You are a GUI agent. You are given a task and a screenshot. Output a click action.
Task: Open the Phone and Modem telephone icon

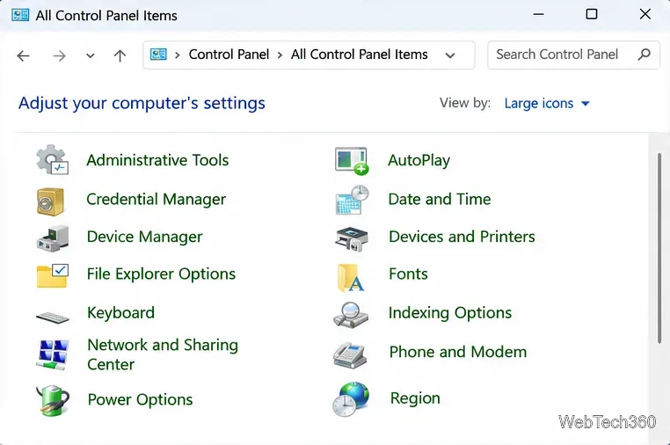tap(350, 354)
